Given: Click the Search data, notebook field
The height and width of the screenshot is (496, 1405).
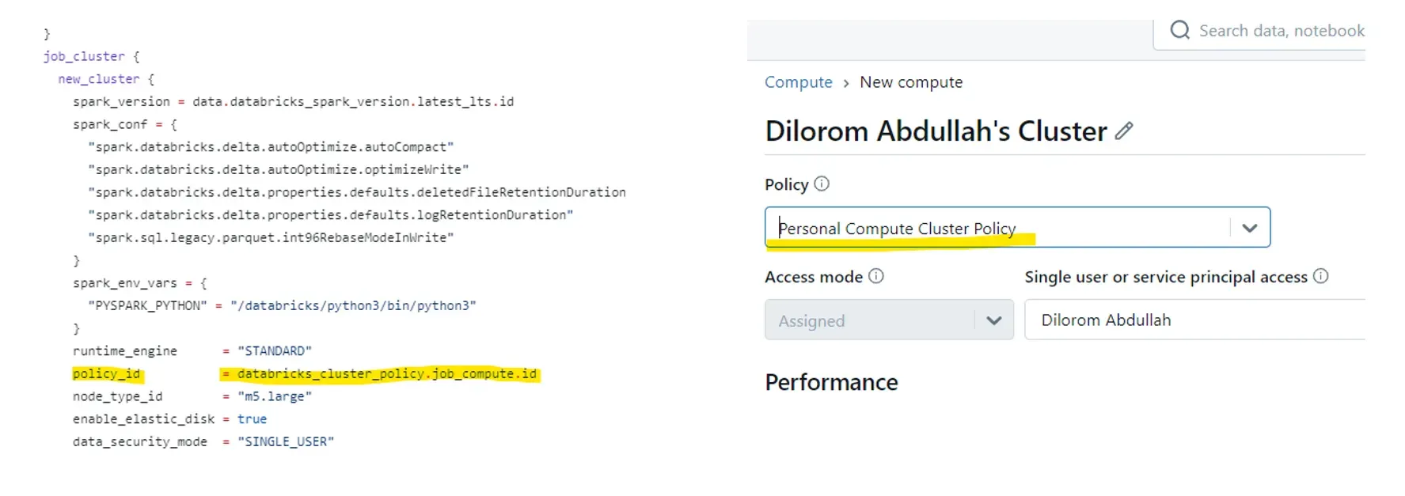Looking at the screenshot, I should [x=1281, y=31].
